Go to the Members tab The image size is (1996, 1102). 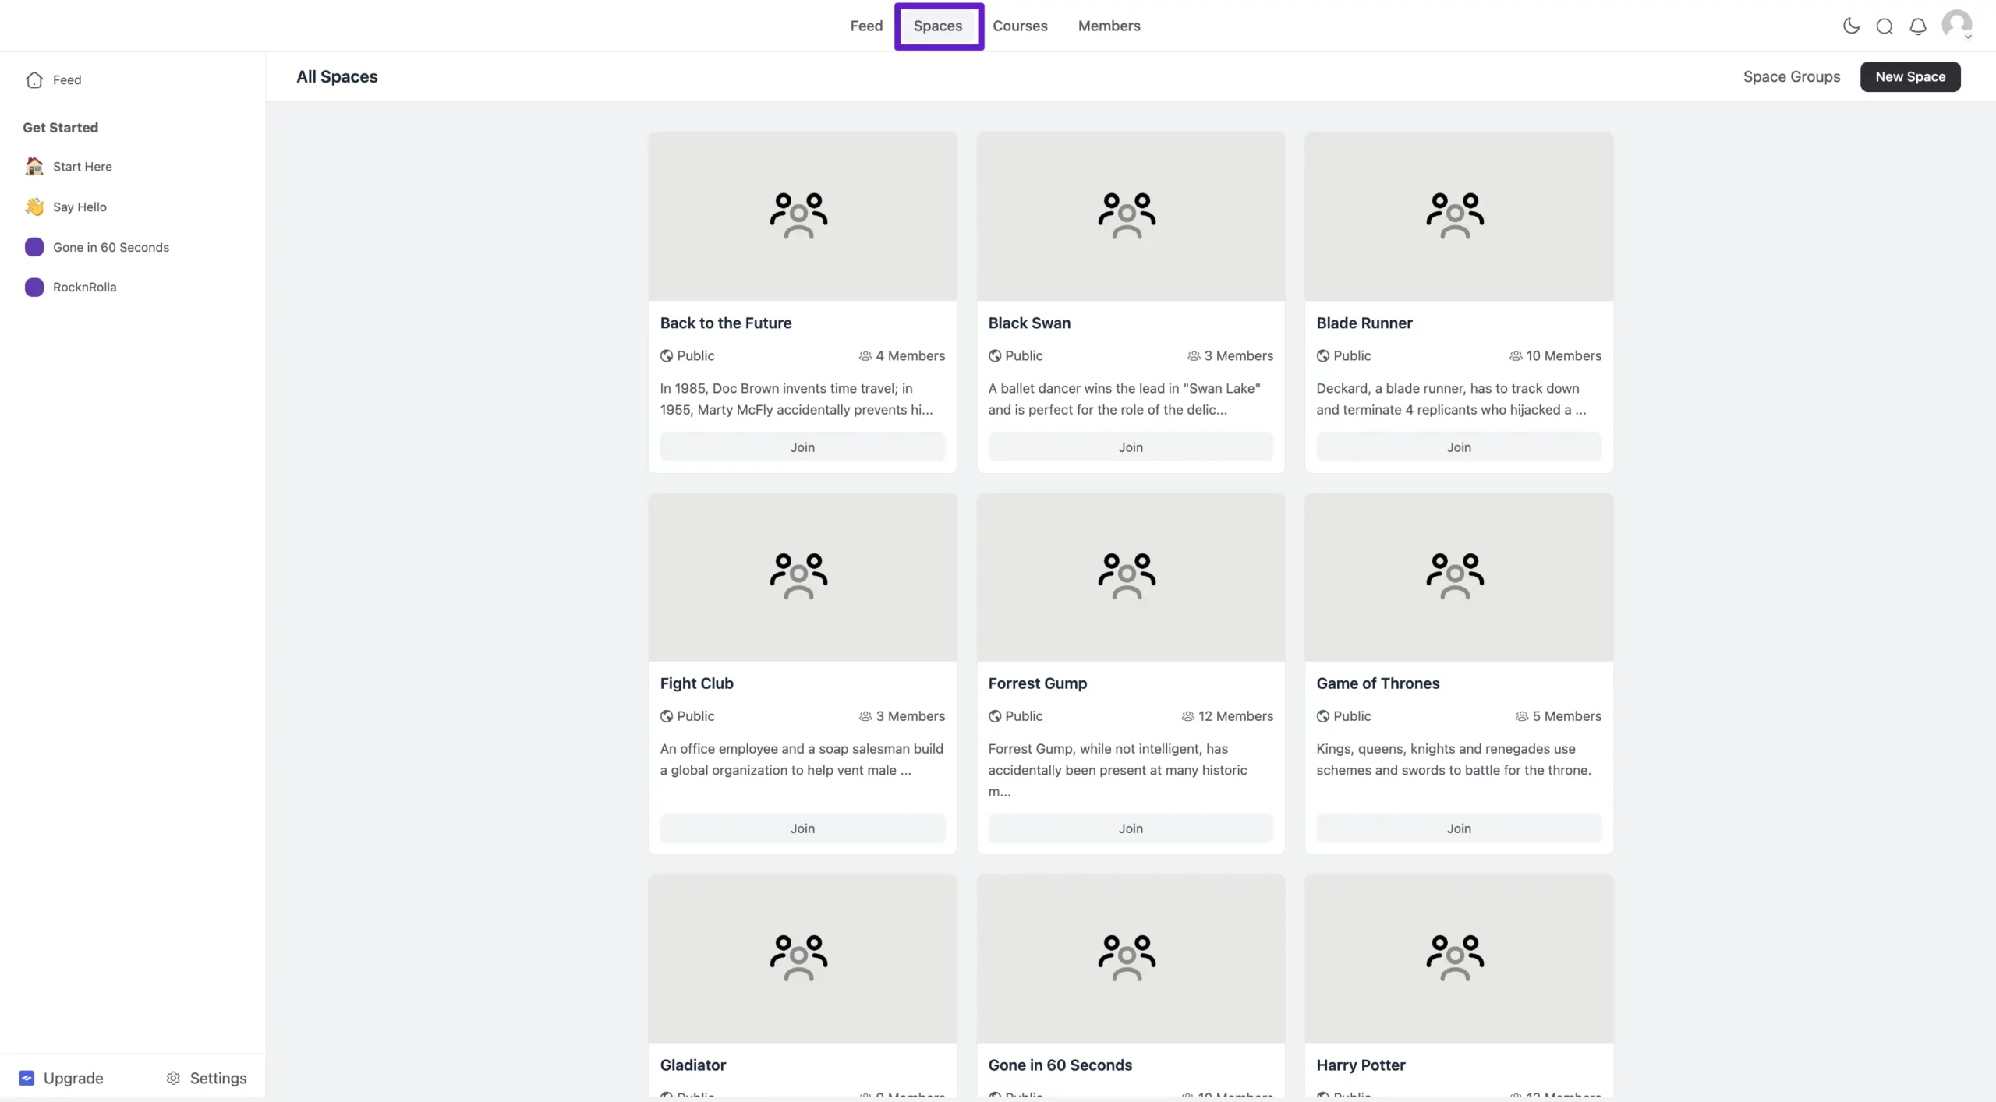1109,26
